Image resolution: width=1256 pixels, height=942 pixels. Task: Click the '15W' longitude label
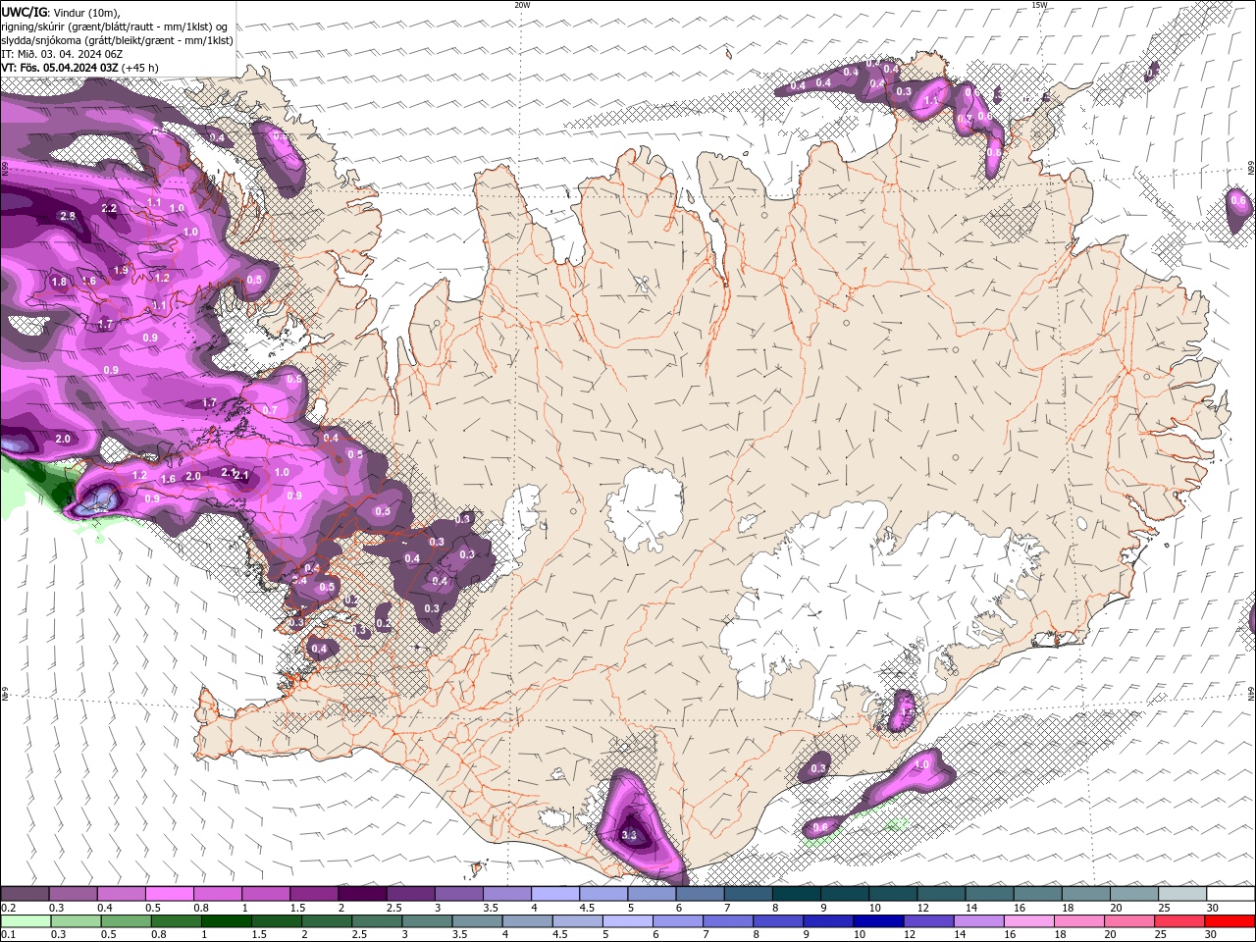click(1039, 5)
